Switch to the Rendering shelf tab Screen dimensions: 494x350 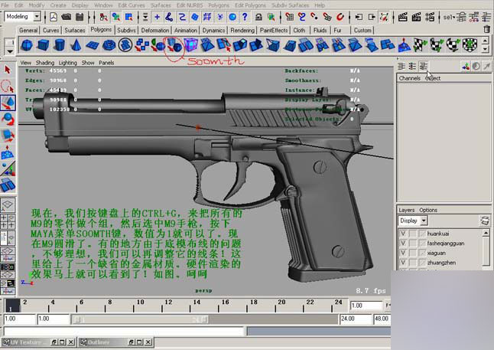coord(242,31)
